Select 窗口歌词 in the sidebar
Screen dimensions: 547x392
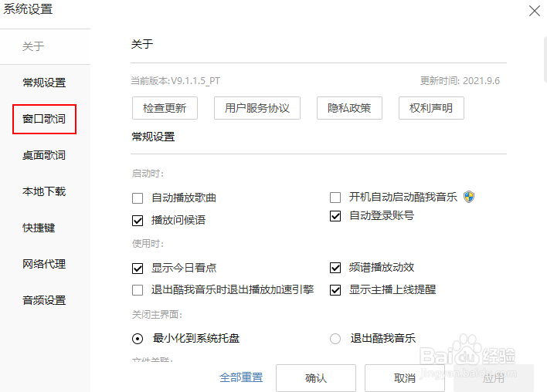[44, 119]
